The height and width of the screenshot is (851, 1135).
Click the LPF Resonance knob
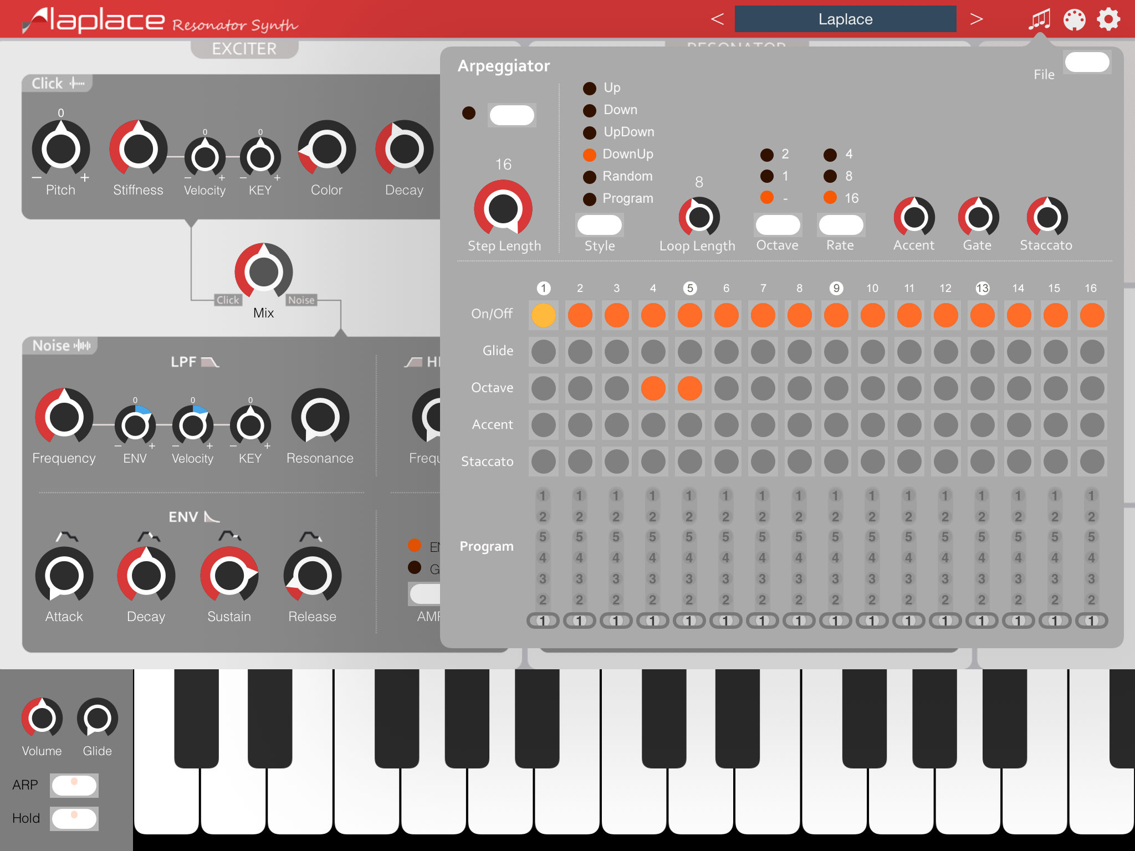coord(320,417)
